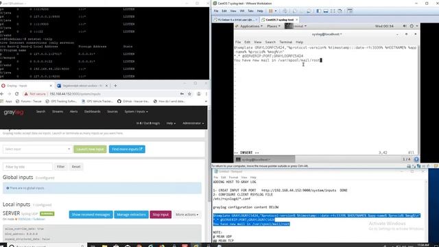The height and width of the screenshot is (247, 439).
Task: Open Graylog Sources page
Action: point(112,111)
